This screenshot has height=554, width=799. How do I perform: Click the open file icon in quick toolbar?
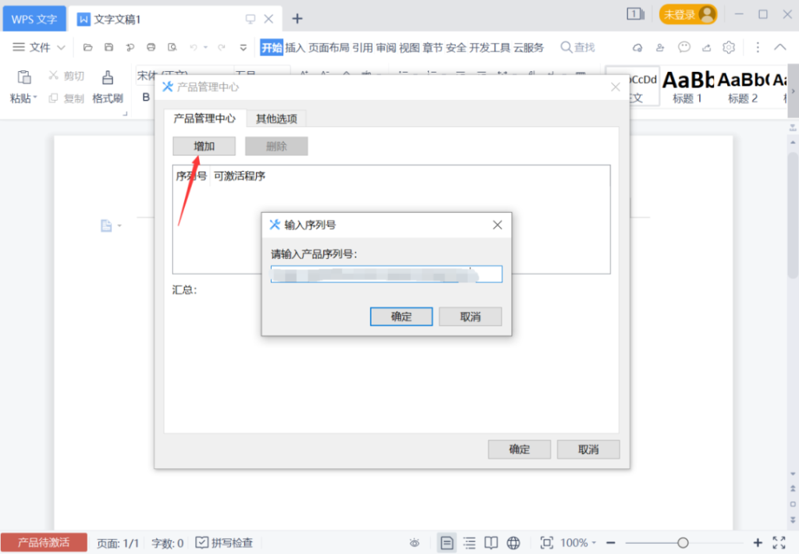87,48
